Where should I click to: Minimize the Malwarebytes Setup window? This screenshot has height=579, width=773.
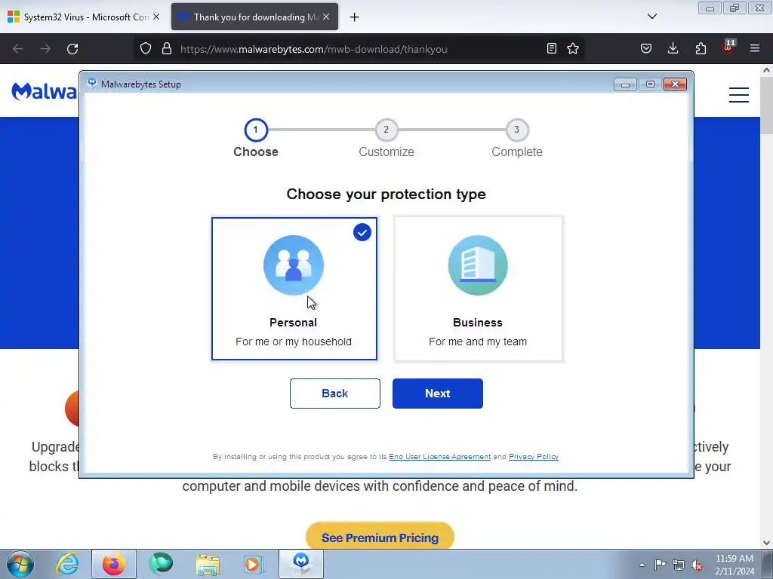coord(625,84)
